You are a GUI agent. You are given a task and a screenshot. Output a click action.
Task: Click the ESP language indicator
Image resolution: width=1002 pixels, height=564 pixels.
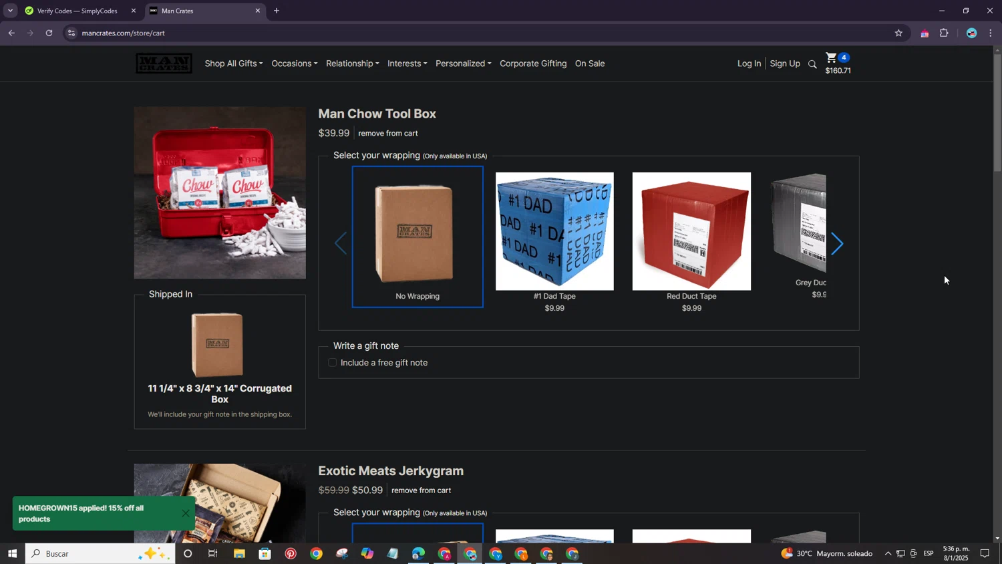click(929, 553)
